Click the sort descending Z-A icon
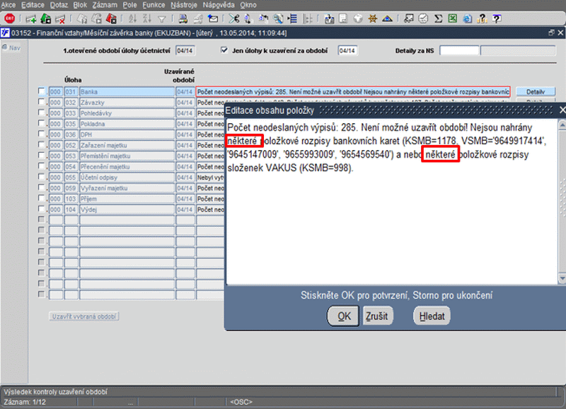 pos(147,19)
